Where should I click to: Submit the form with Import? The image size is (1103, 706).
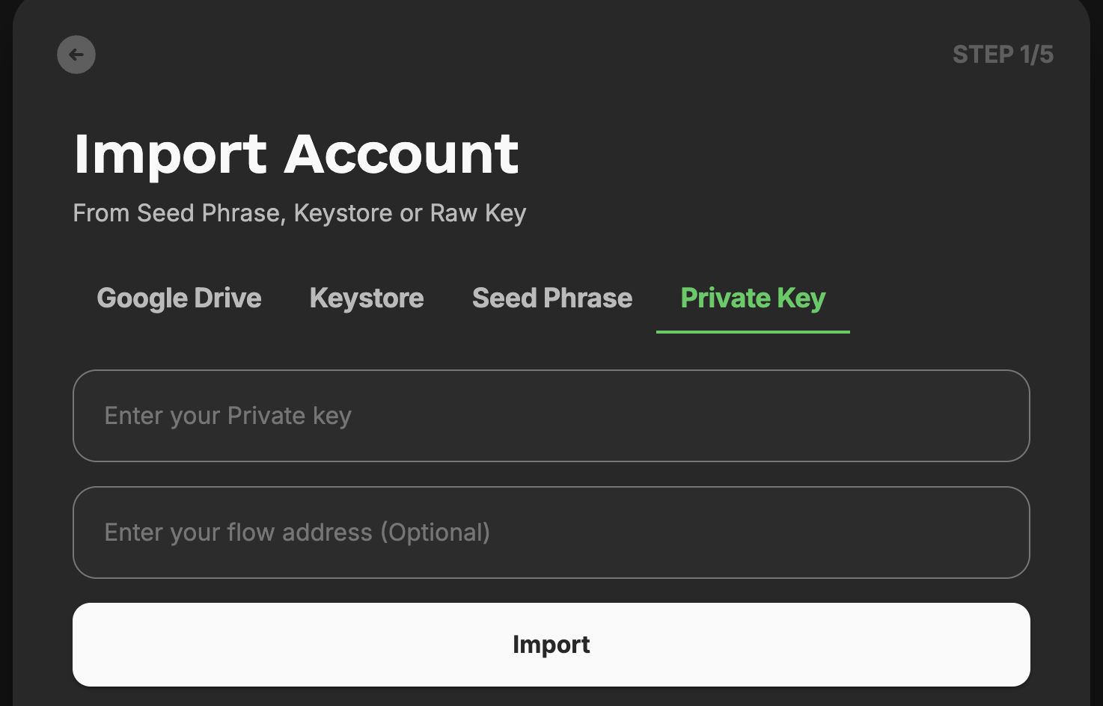coord(551,645)
